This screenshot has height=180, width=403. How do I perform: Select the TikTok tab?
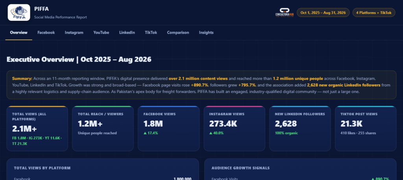pos(151,33)
